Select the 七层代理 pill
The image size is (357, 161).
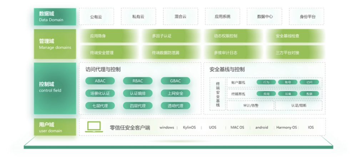tap(100, 105)
